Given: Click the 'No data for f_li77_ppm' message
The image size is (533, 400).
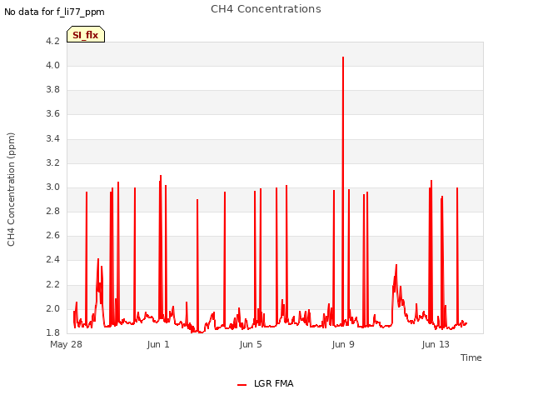Looking at the screenshot, I should (54, 12).
